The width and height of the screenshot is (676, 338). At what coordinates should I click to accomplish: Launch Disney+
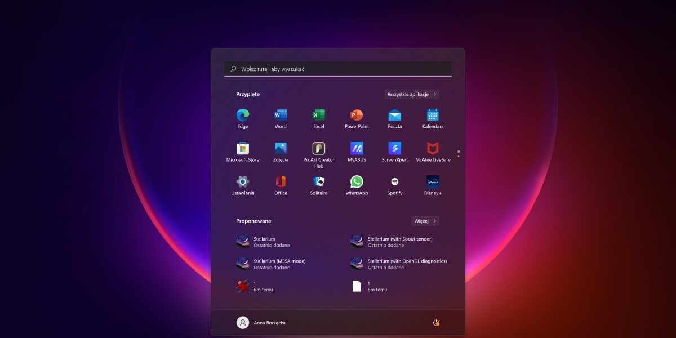click(x=432, y=185)
